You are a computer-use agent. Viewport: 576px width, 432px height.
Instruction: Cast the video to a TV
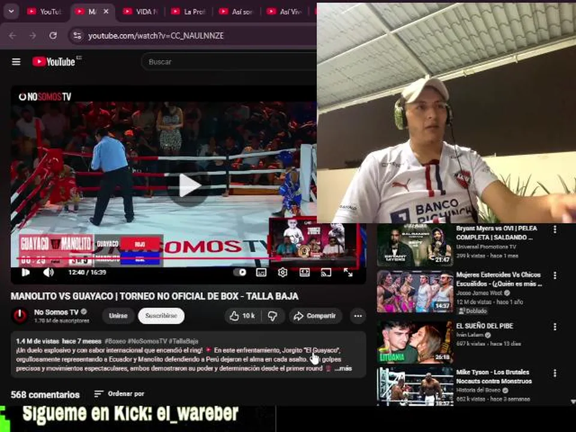pos(326,272)
